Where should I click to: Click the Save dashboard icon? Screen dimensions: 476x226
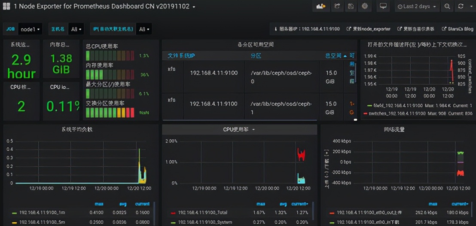[351, 6]
